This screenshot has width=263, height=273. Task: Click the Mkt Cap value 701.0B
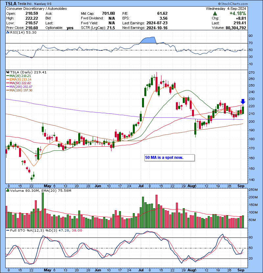[108, 13]
